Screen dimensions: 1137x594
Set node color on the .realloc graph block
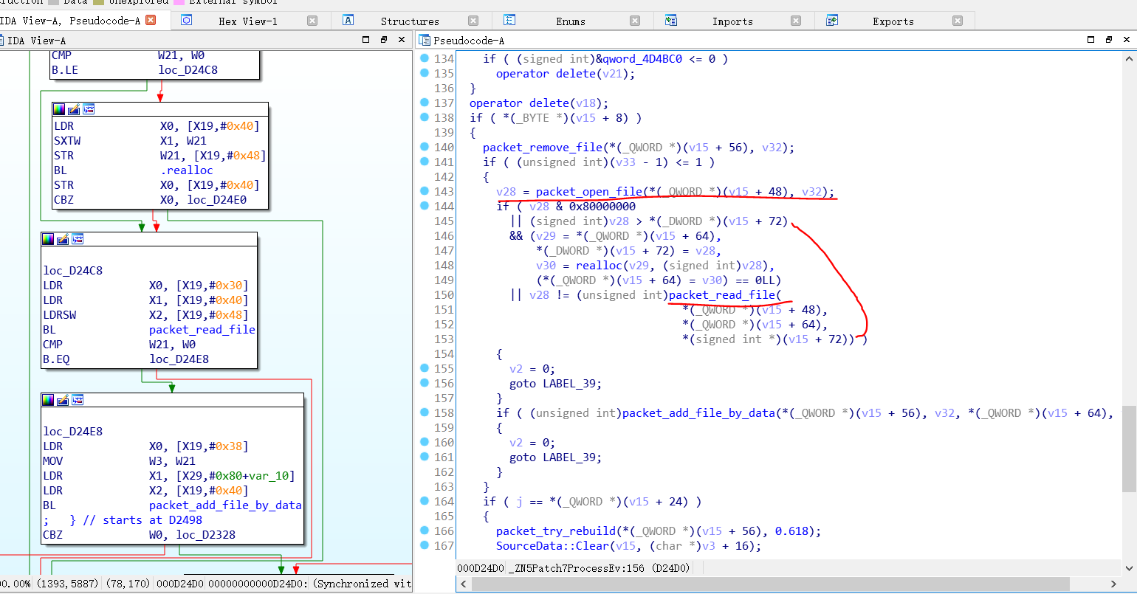point(59,109)
